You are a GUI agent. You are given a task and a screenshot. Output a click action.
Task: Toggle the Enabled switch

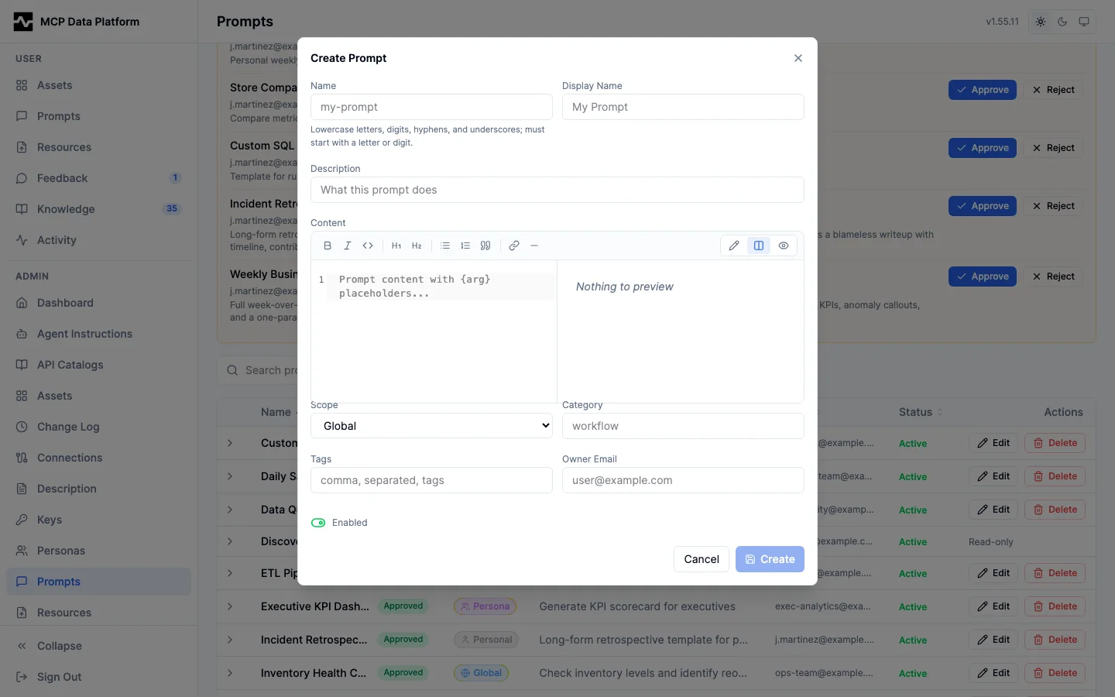[x=318, y=523]
